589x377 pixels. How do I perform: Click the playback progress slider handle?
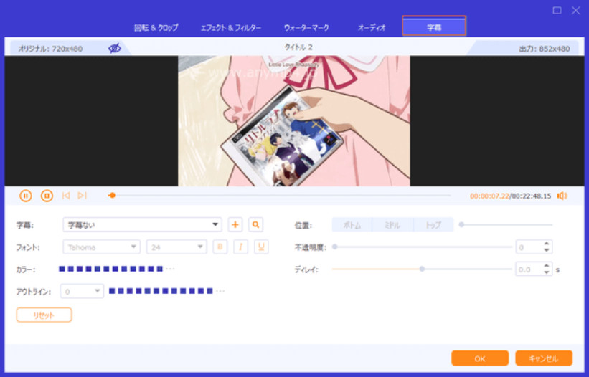pyautogui.click(x=112, y=196)
